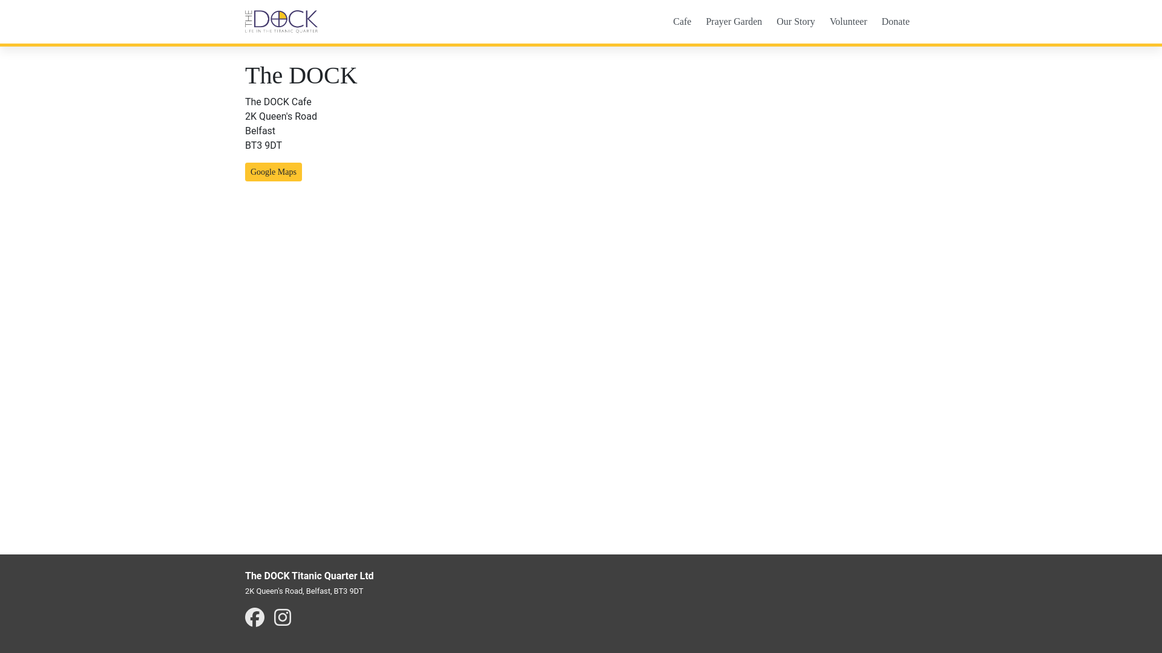
Task: Click The DOCK logo in header
Action: click(x=281, y=22)
